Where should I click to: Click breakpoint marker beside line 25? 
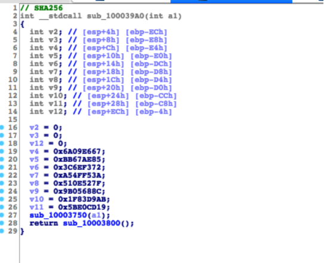tap(2, 199)
